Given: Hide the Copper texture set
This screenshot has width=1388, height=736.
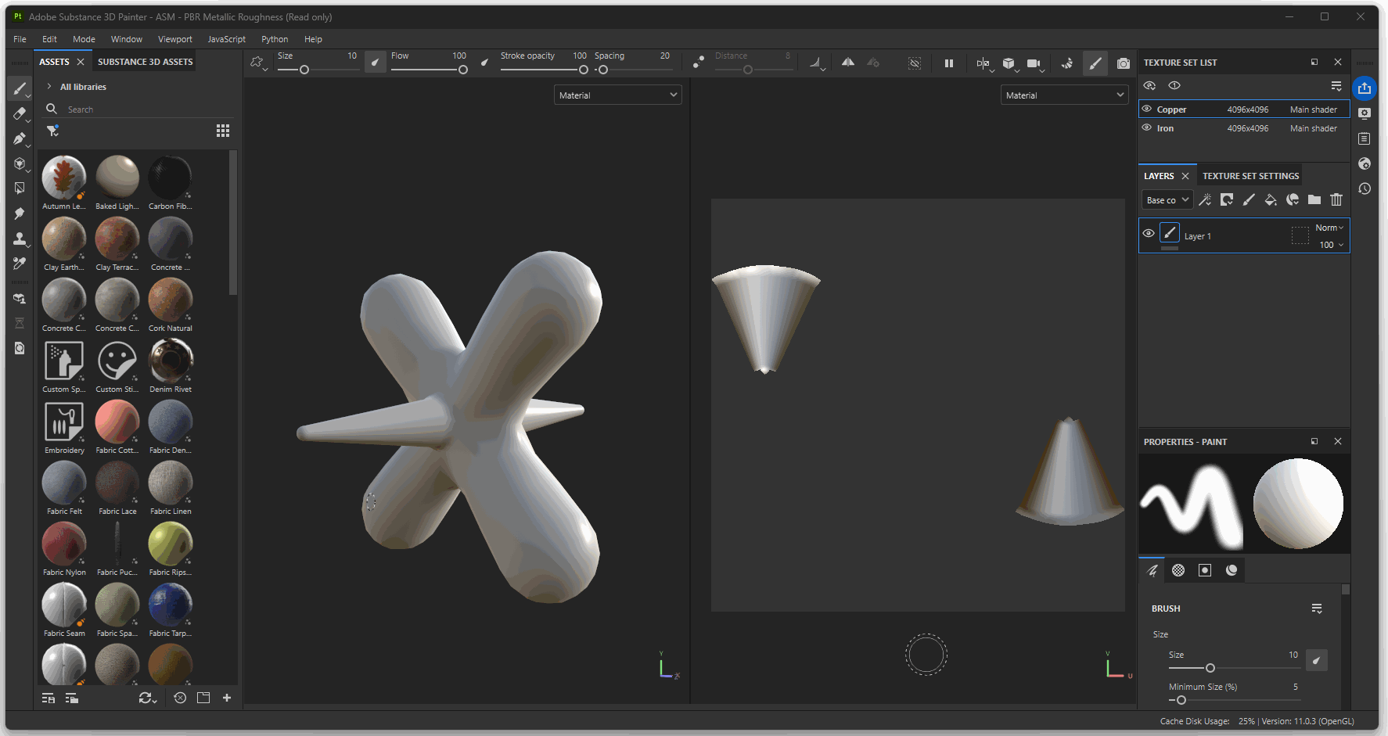Looking at the screenshot, I should click(1147, 110).
